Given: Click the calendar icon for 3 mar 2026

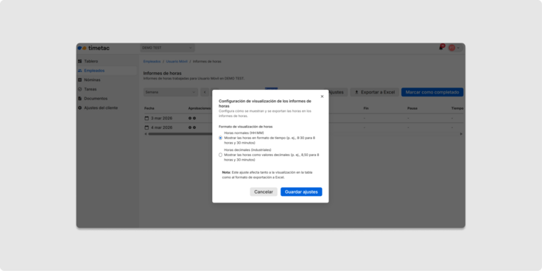Looking at the screenshot, I should [147, 119].
